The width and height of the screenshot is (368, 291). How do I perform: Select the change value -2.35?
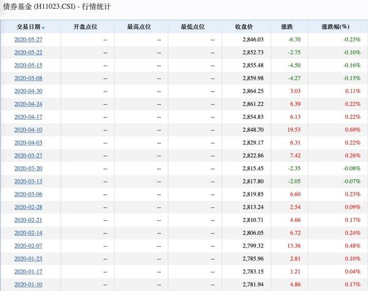pyautogui.click(x=294, y=168)
